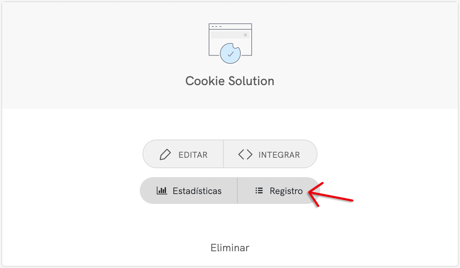
Task: Open the EDITAR text label
Action: pyautogui.click(x=193, y=155)
